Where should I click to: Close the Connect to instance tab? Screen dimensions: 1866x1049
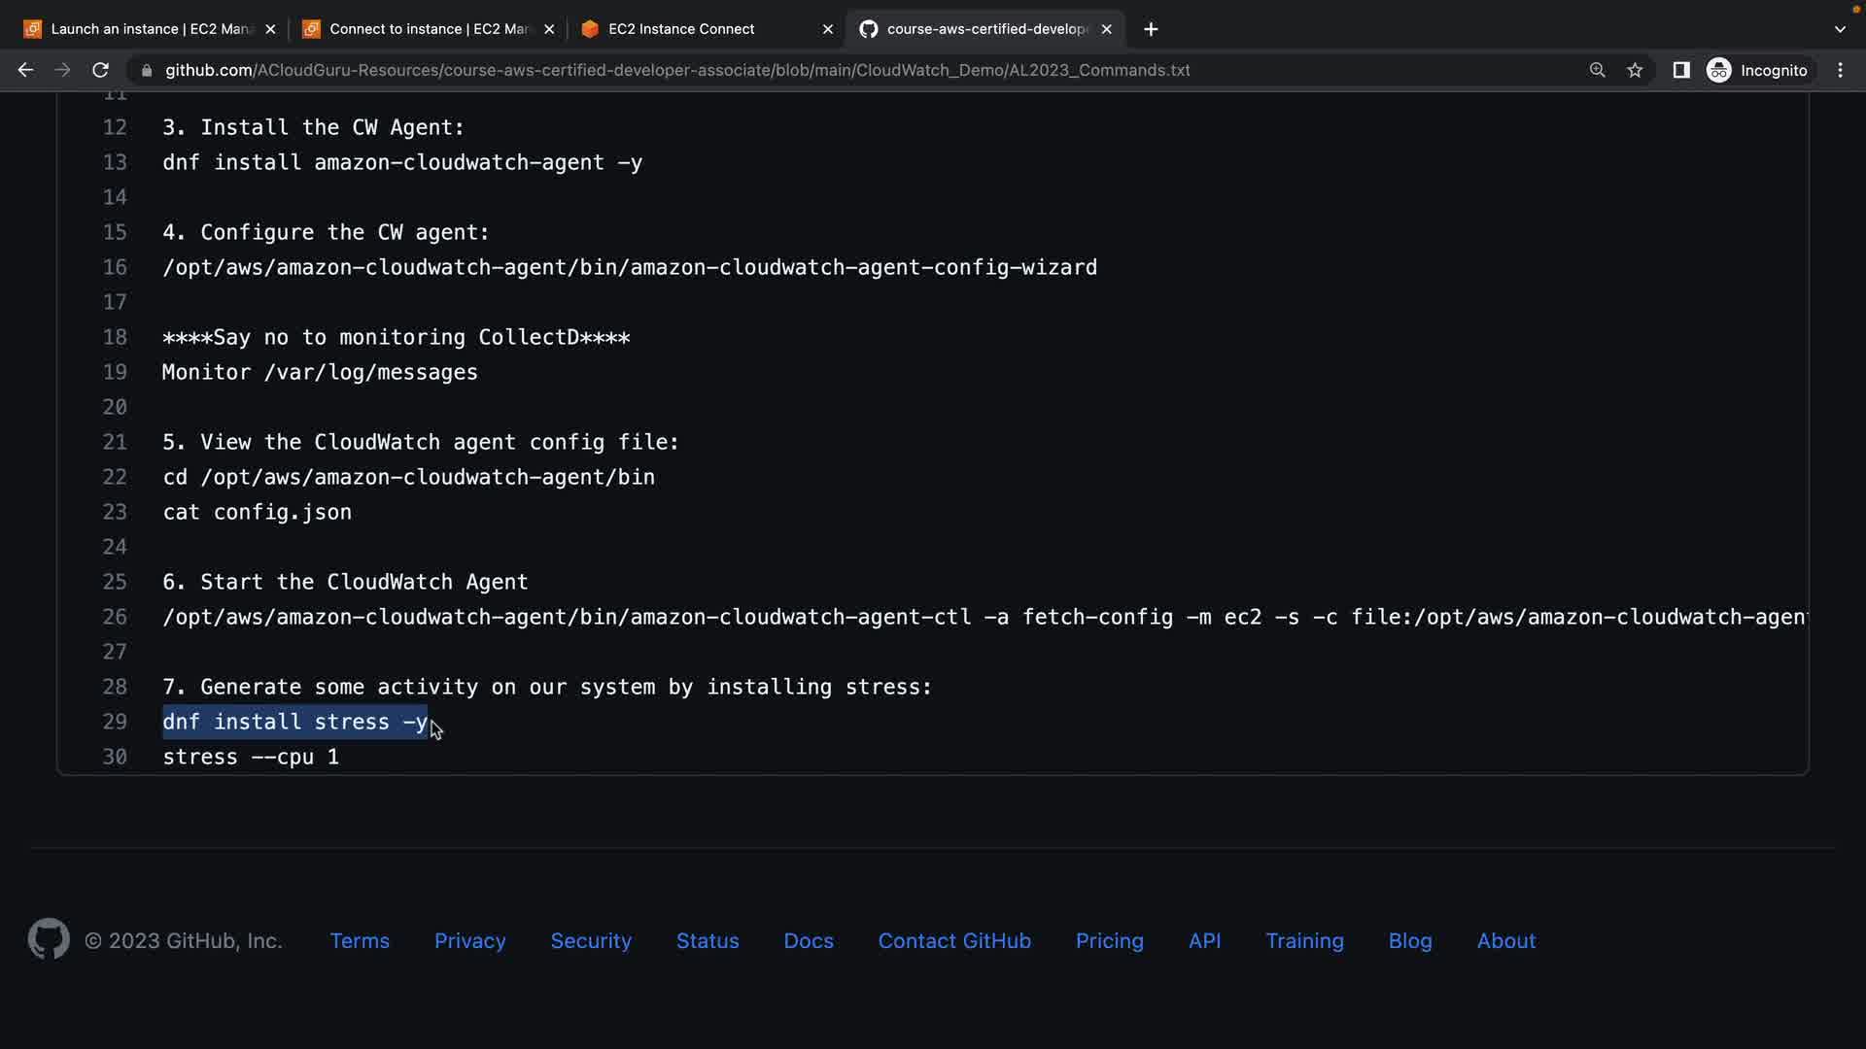pyautogui.click(x=549, y=29)
